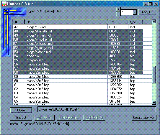160x135 pixels.
Task: Click the Unlink file(s) button
Action: tap(94, 118)
